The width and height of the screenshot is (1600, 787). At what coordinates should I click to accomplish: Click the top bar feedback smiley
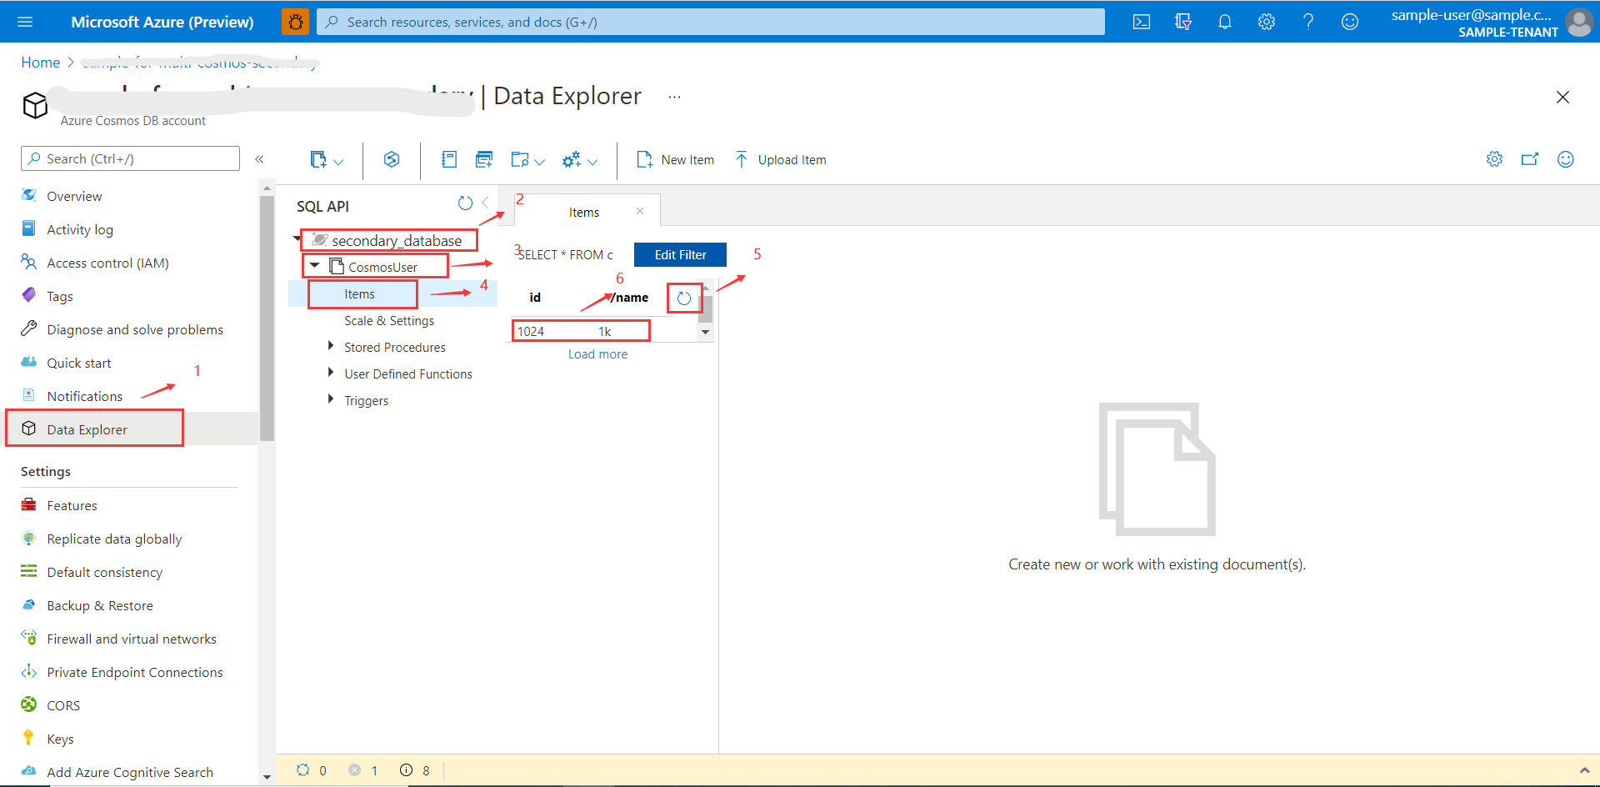click(x=1350, y=22)
